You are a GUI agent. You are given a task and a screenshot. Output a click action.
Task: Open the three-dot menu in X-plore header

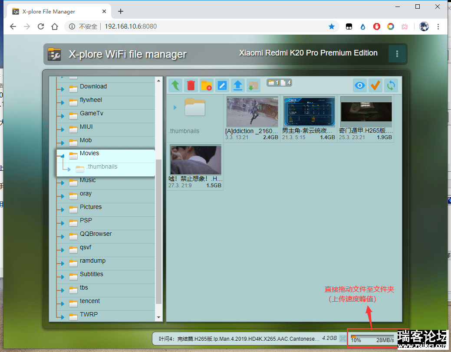pos(397,54)
